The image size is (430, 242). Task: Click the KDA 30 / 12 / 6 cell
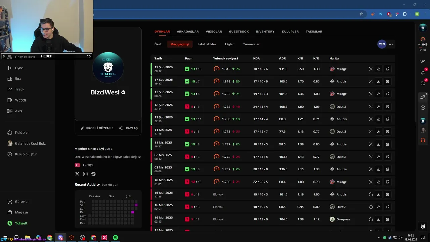(x=260, y=69)
